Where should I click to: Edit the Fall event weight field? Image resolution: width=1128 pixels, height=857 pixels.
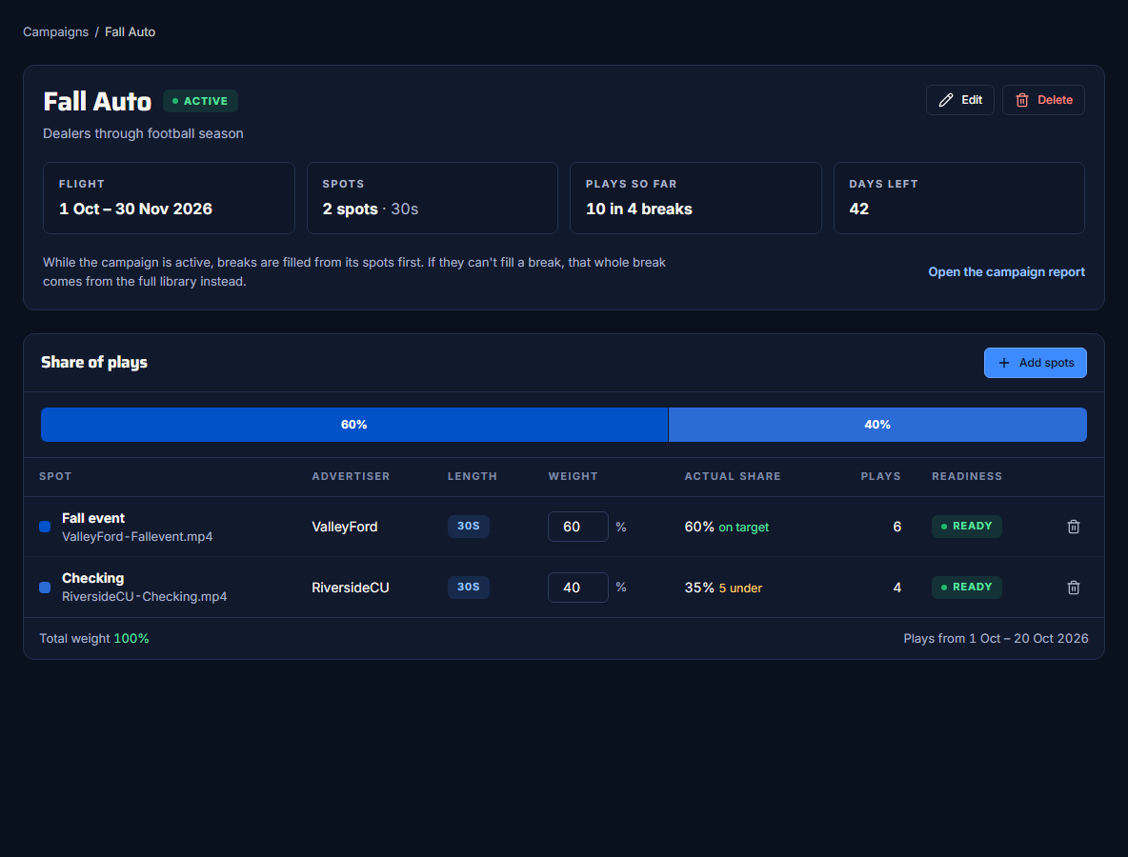pos(577,527)
